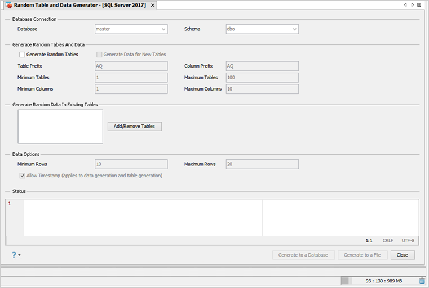Image resolution: width=429 pixels, height=288 pixels.
Task: Click the Close button
Action: pyautogui.click(x=403, y=255)
